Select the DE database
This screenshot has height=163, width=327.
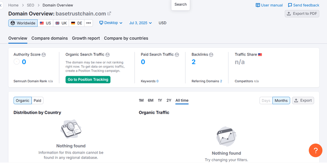pyautogui.click(x=76, y=23)
